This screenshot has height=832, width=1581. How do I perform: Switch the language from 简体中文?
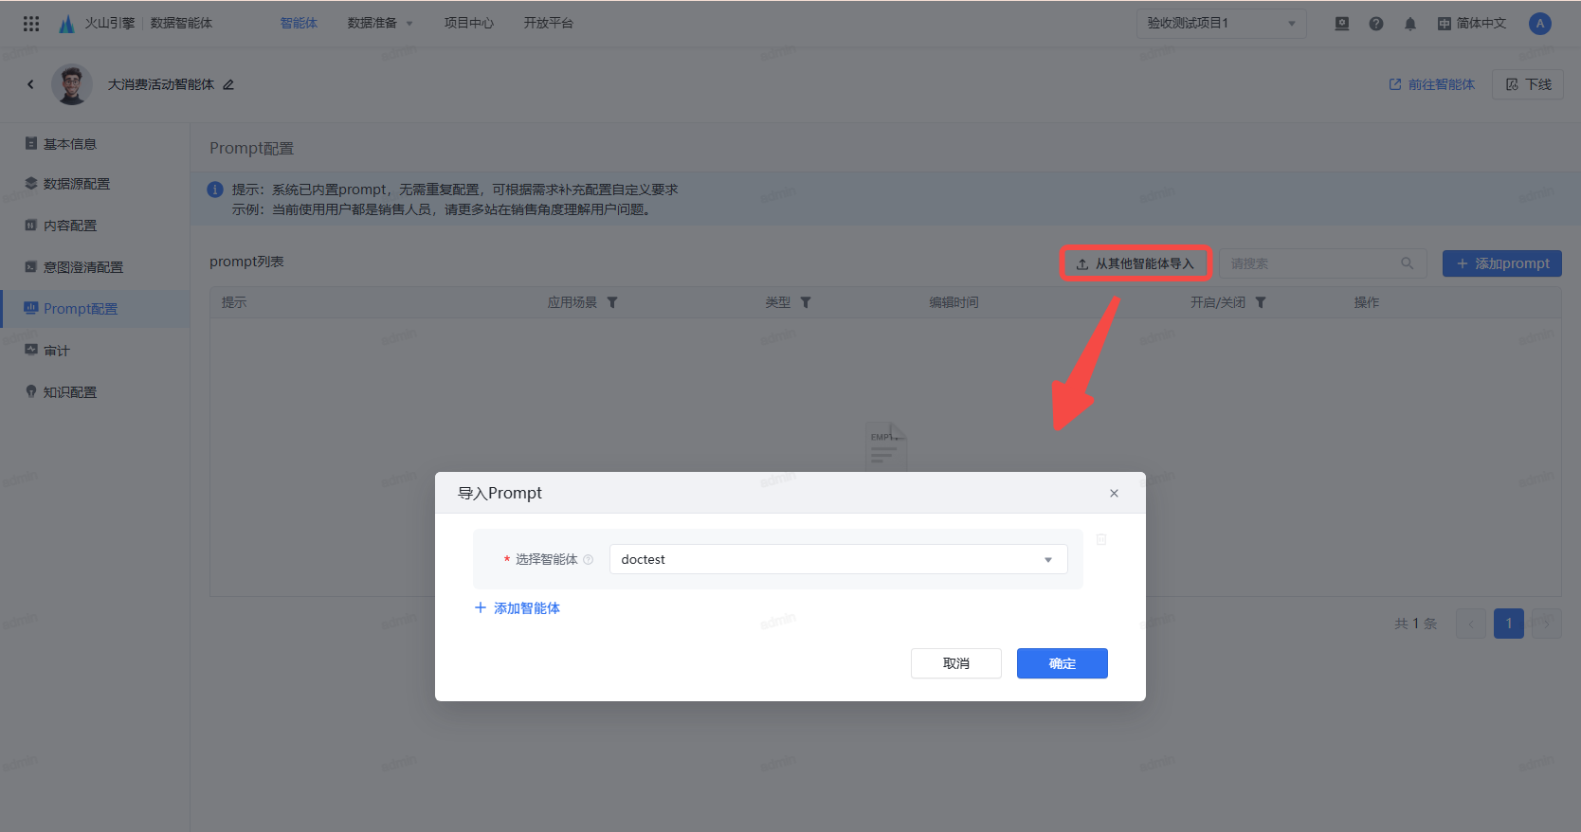[x=1472, y=24]
